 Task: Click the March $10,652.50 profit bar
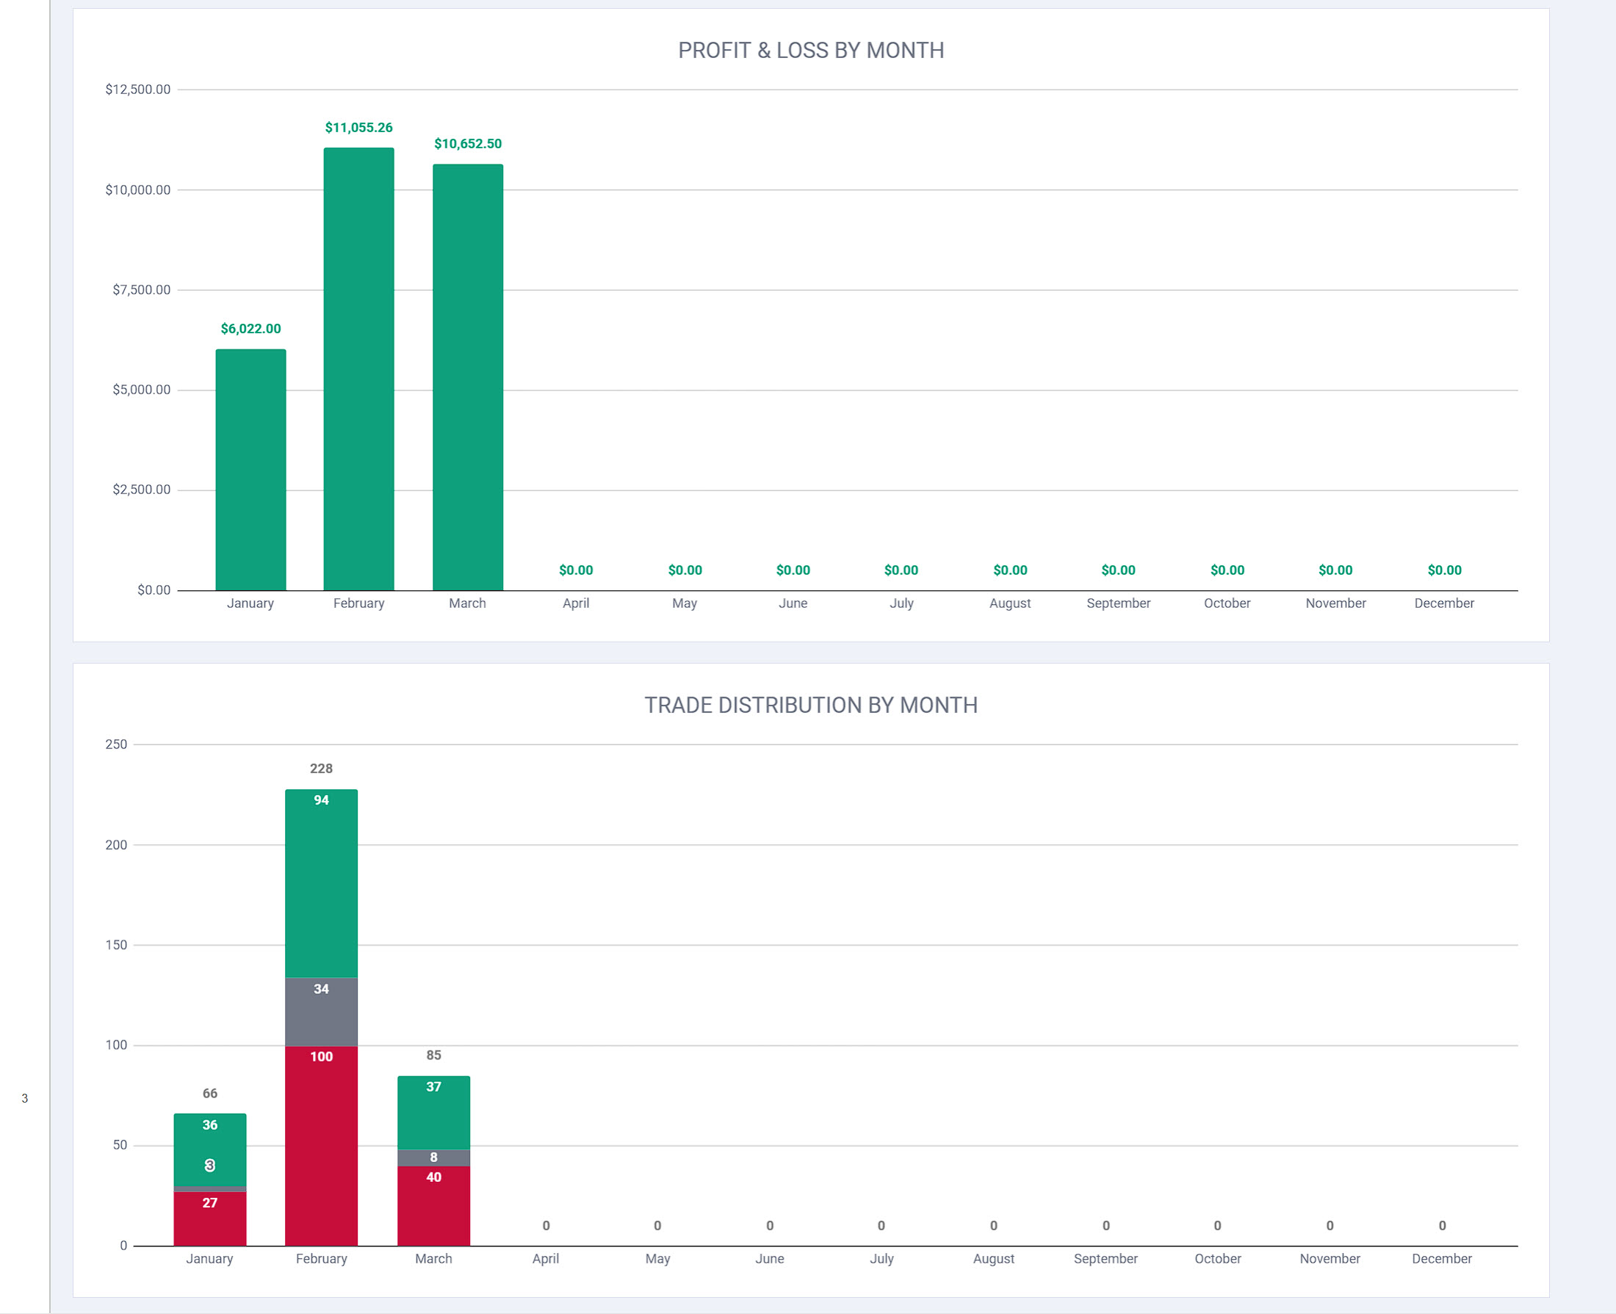point(467,377)
